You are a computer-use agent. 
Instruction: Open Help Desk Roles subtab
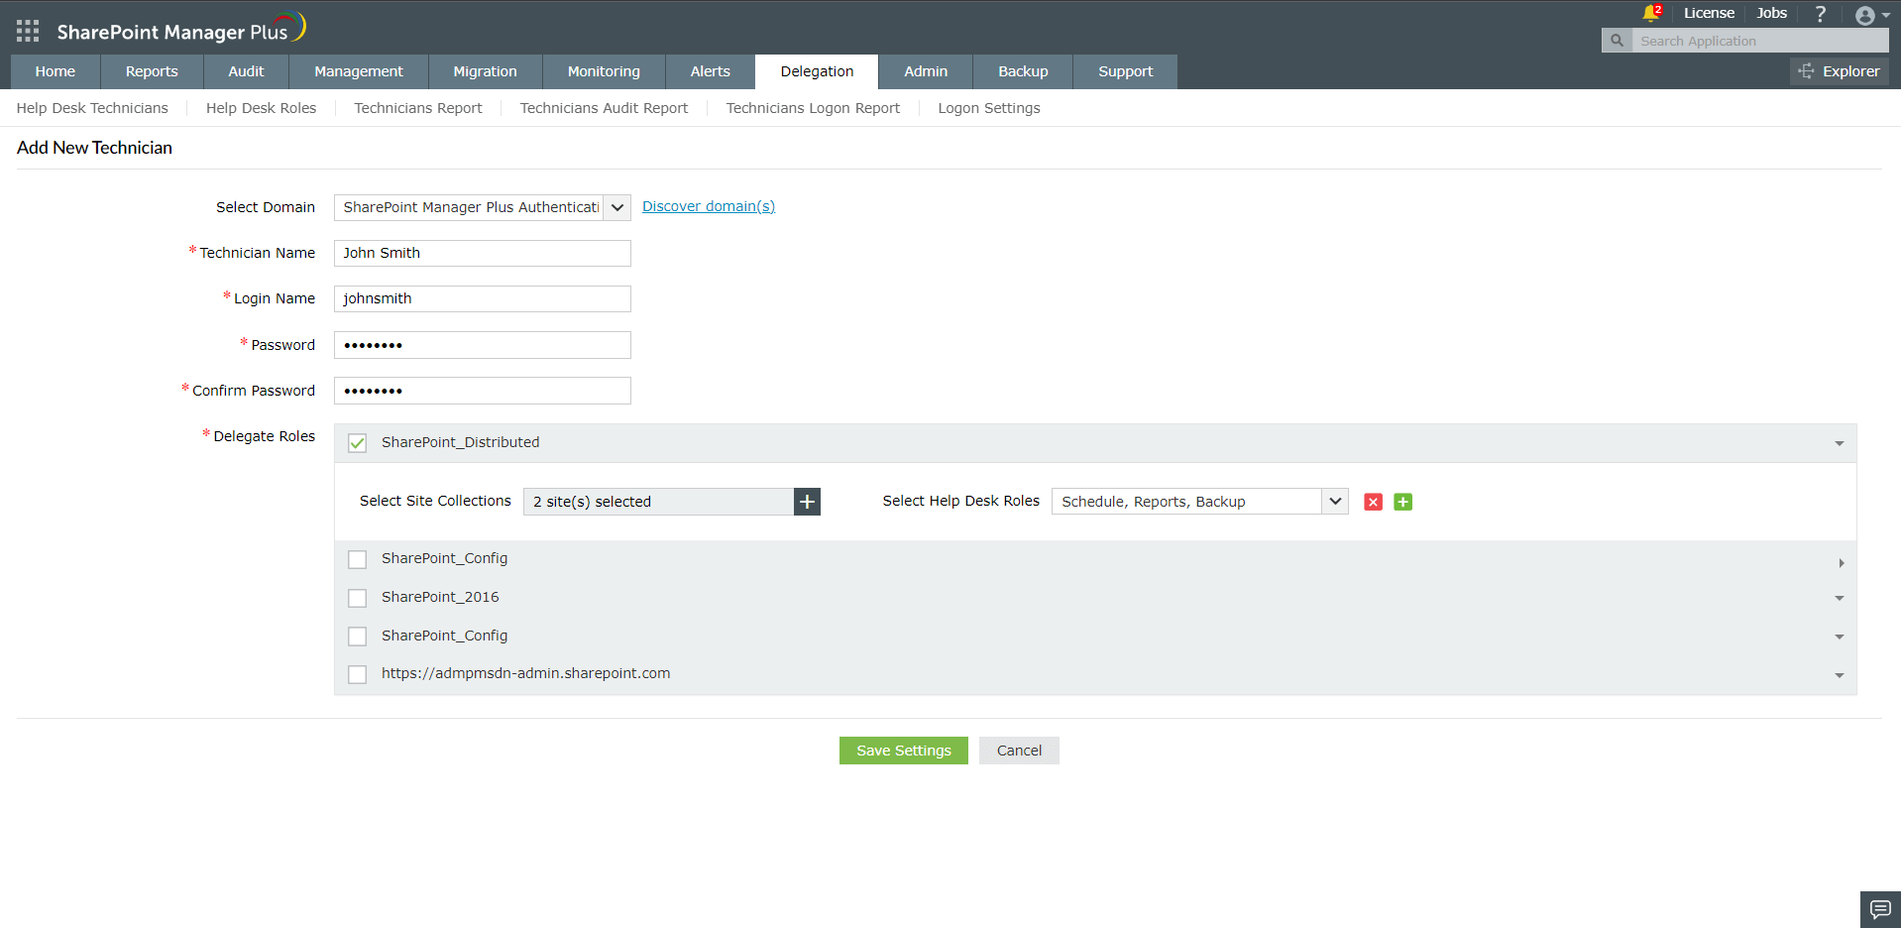click(x=261, y=108)
